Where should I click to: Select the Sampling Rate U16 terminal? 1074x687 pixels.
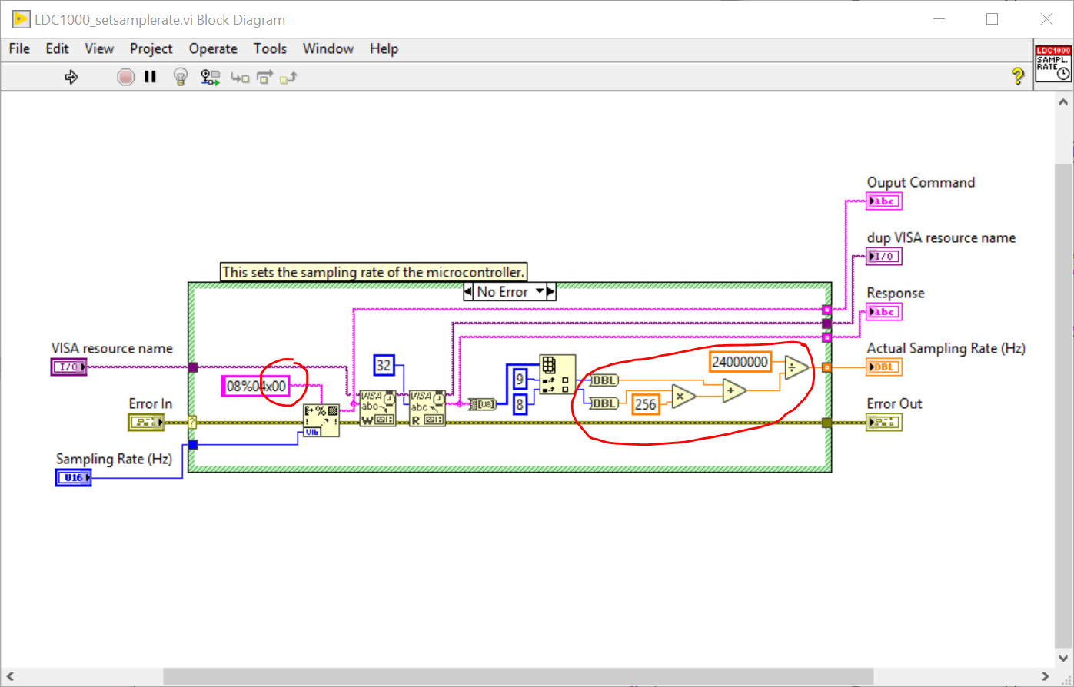(x=73, y=478)
